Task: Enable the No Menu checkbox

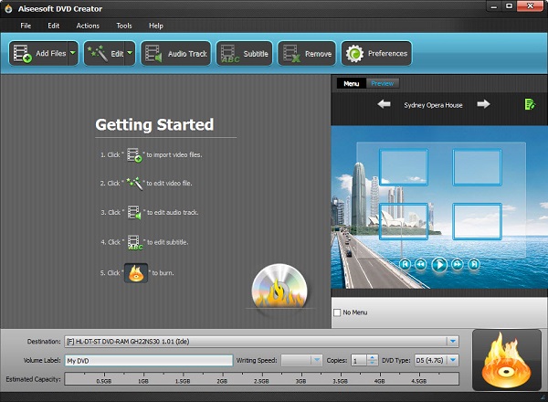Action: click(337, 312)
